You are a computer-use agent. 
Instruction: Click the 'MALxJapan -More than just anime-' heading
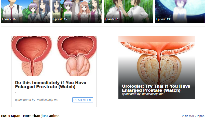[31, 116]
